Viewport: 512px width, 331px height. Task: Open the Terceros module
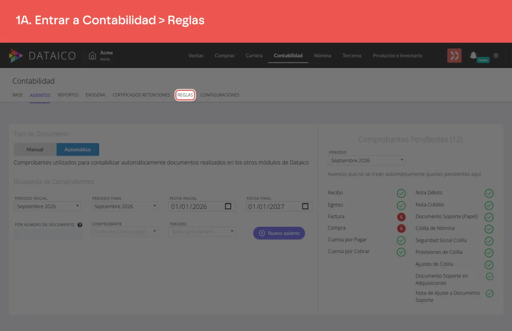[x=352, y=56]
